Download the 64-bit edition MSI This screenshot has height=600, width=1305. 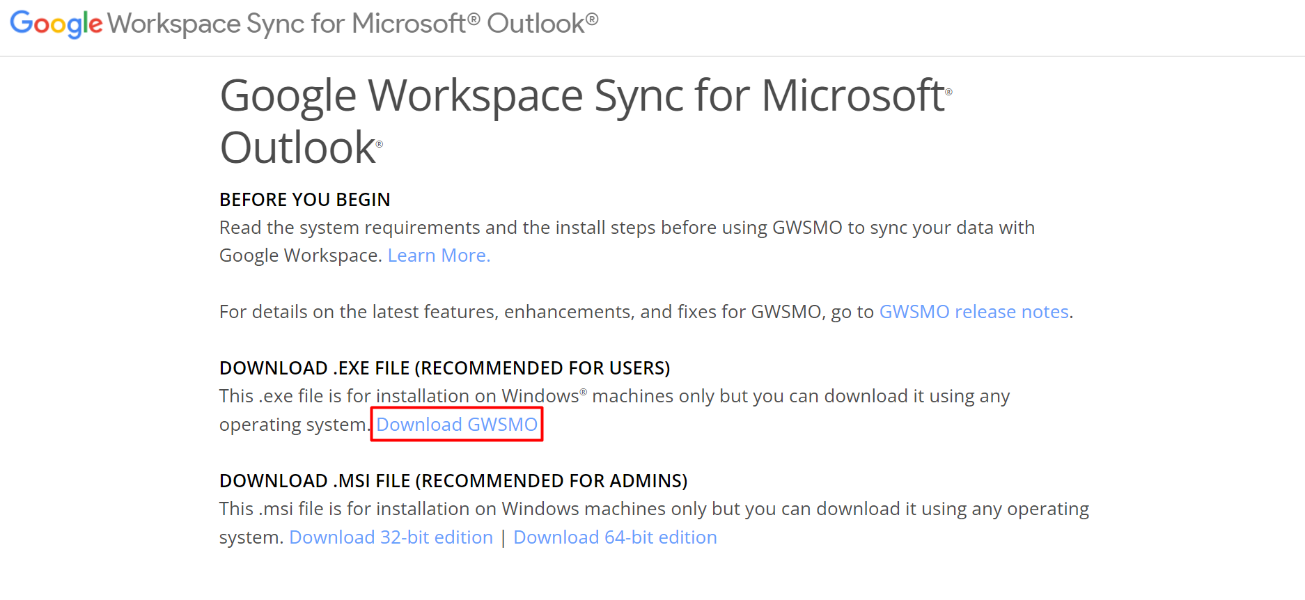point(615,537)
